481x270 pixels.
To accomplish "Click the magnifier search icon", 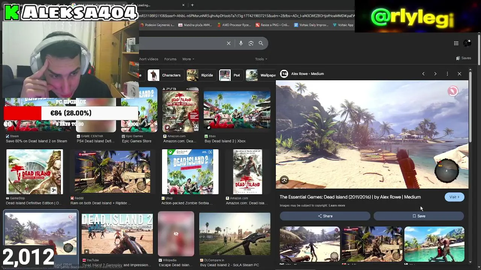I will tap(261, 43).
